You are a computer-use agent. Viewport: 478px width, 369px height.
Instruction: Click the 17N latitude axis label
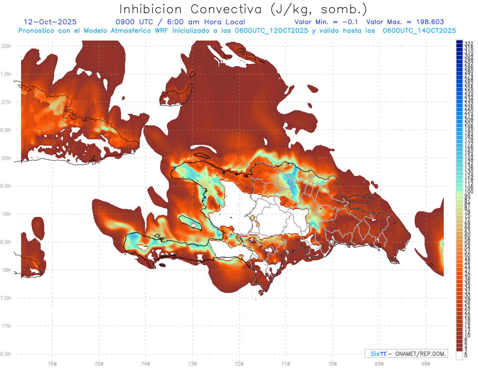pos(6,326)
